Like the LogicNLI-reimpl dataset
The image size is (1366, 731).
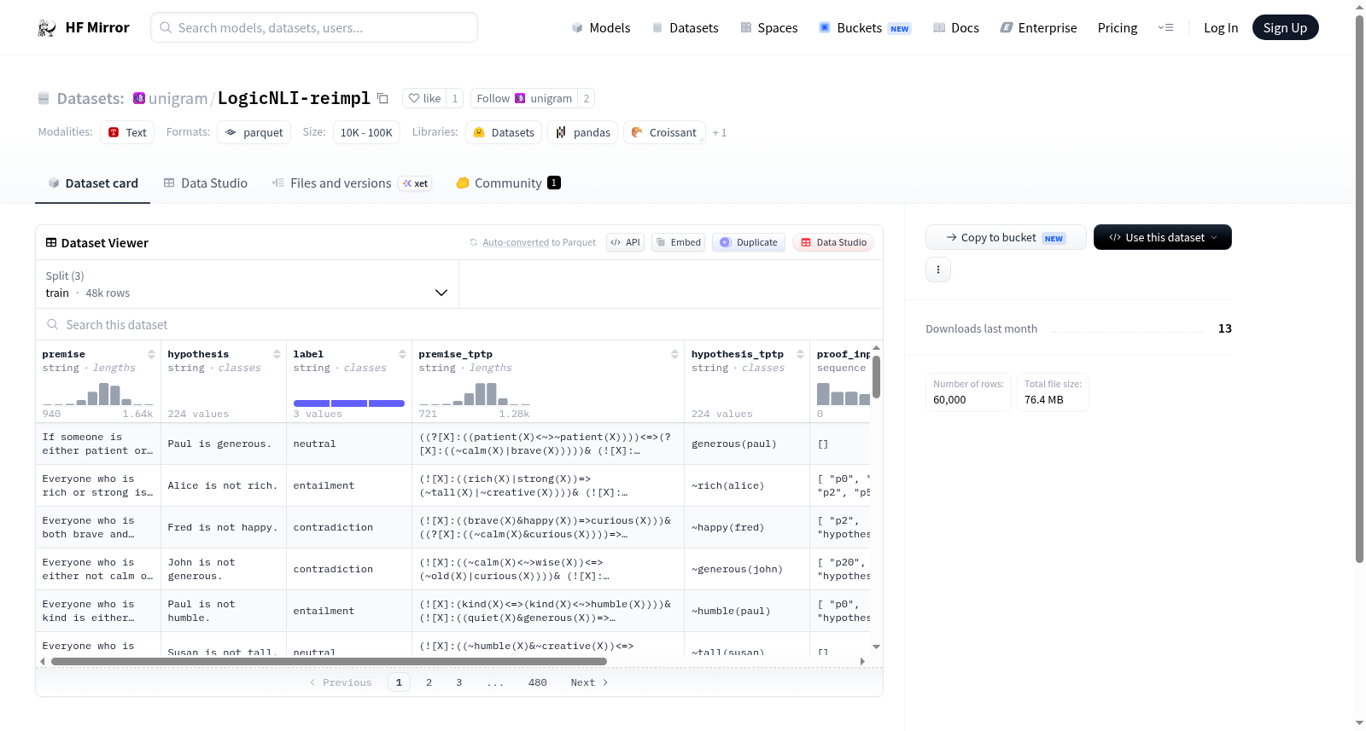[424, 98]
